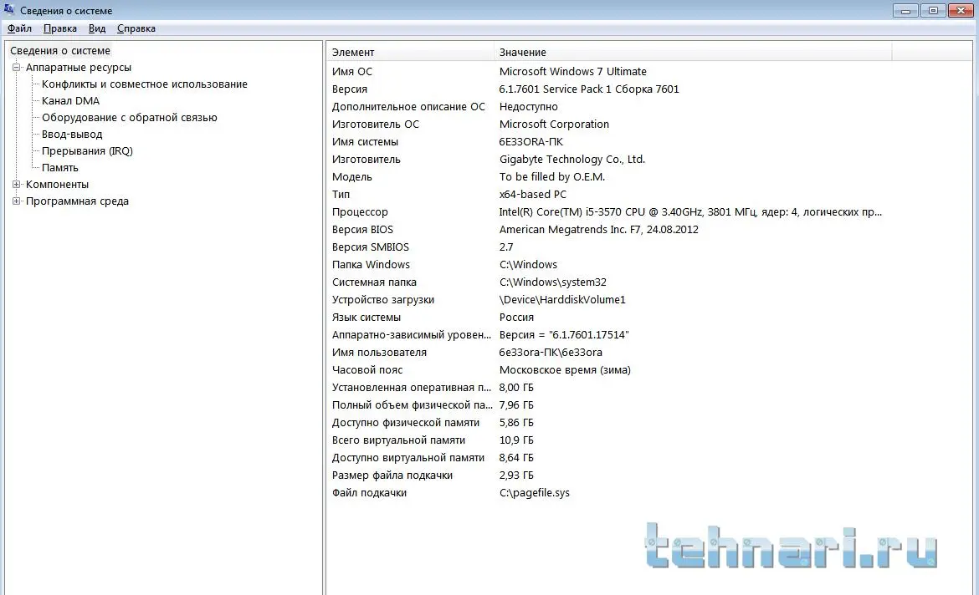Click the \Device\HarddiskVolume1 value
Screen dimensions: 979x595
coord(562,299)
